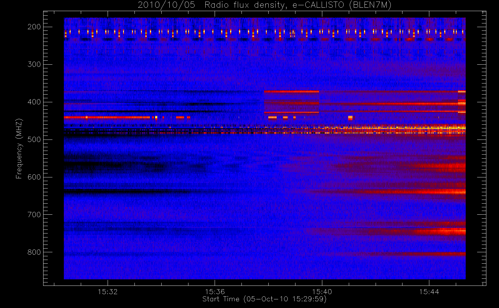This screenshot has width=499, height=308.
Task: Click the 700 frequency tick label
Action: [34, 215]
